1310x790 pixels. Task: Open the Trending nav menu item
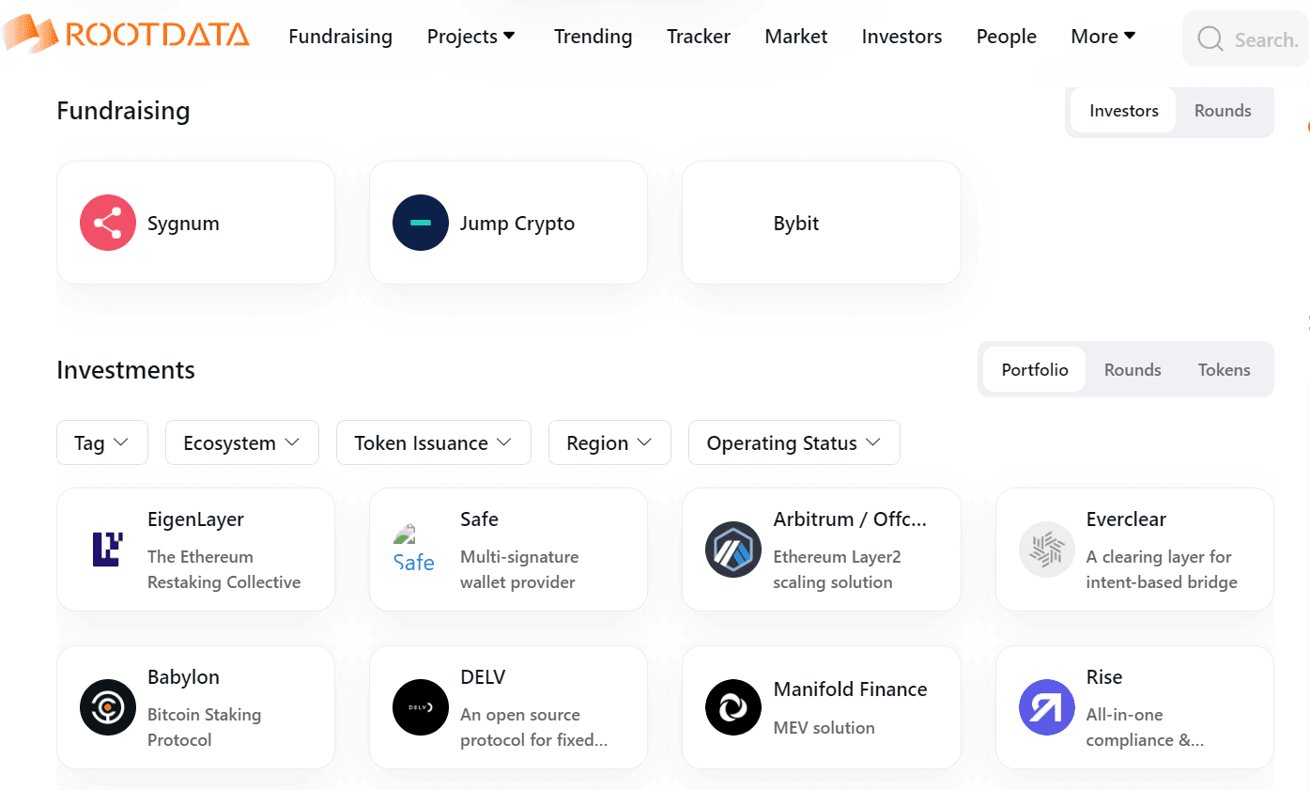(x=593, y=37)
